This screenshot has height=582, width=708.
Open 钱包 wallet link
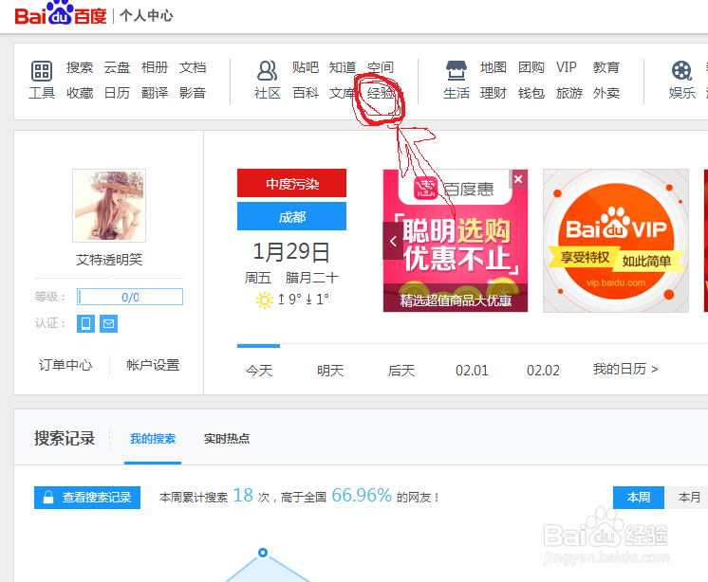(531, 93)
